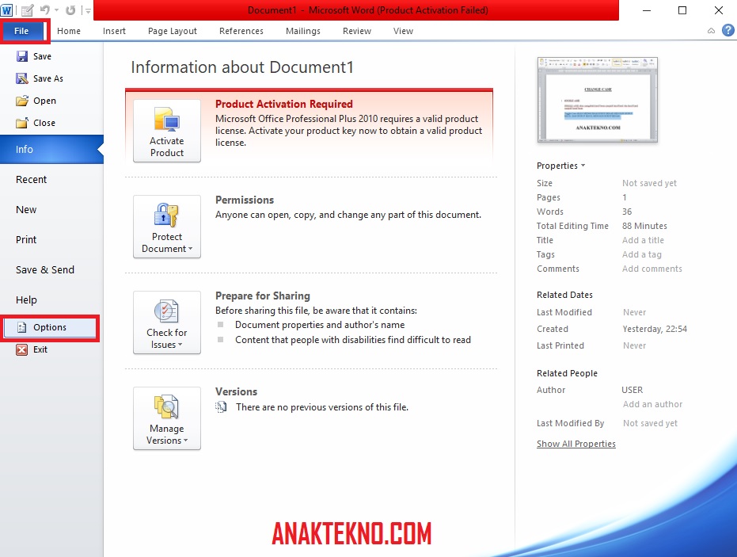
Task: Click the Show All Properties link
Action: click(576, 444)
